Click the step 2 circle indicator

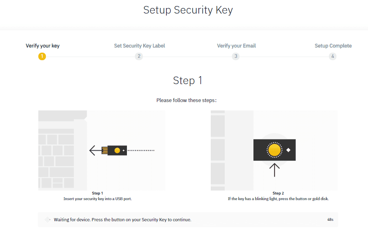(x=139, y=56)
